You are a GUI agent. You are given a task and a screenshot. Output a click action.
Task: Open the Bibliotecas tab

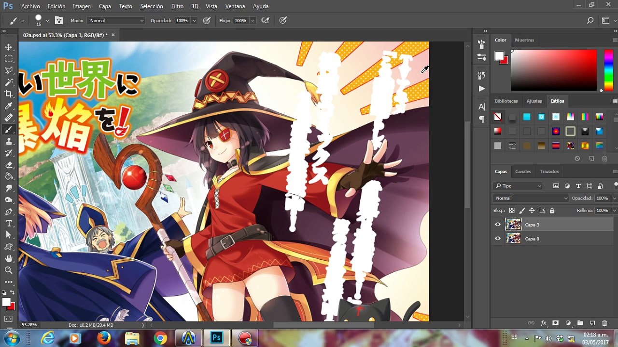(506, 101)
